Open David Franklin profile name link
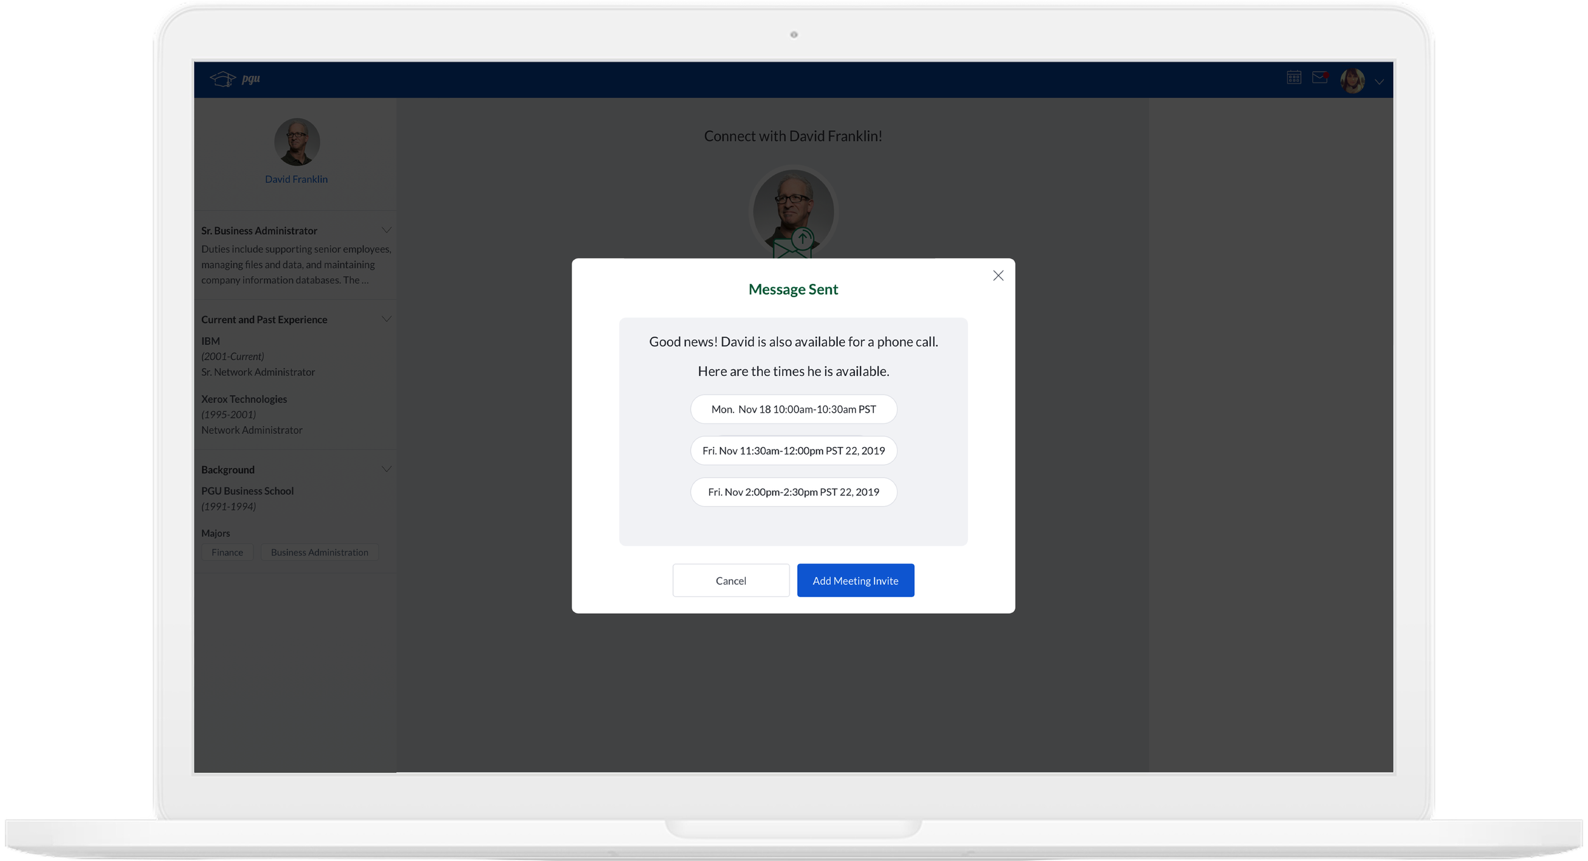This screenshot has width=1588, height=861. pos(296,180)
